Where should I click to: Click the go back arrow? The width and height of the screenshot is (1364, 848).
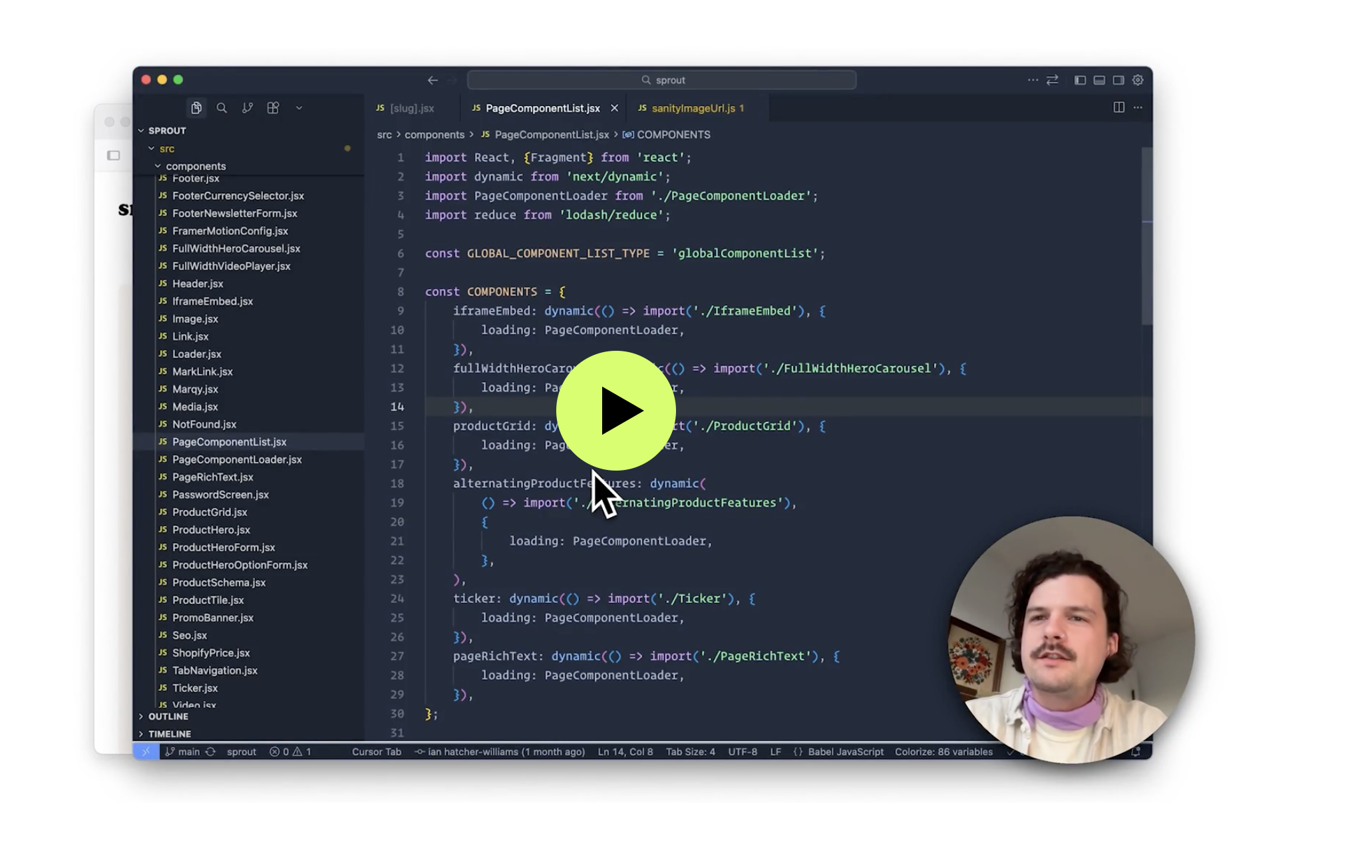432,80
